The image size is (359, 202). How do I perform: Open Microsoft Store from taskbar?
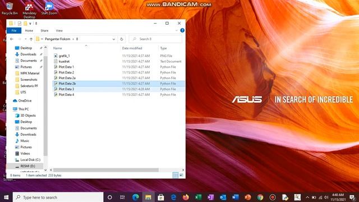(x=161, y=197)
